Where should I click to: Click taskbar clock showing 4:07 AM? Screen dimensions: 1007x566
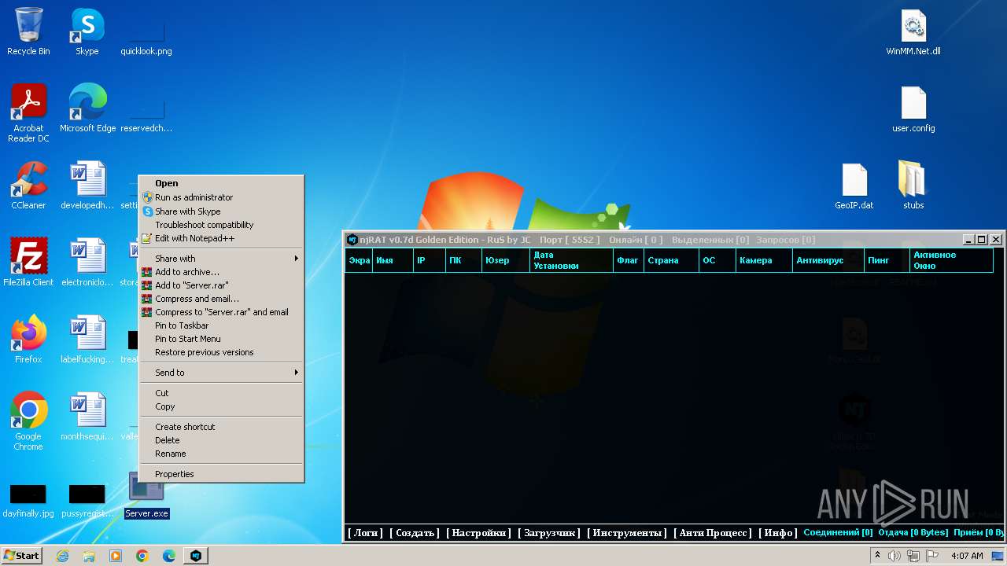(x=967, y=556)
